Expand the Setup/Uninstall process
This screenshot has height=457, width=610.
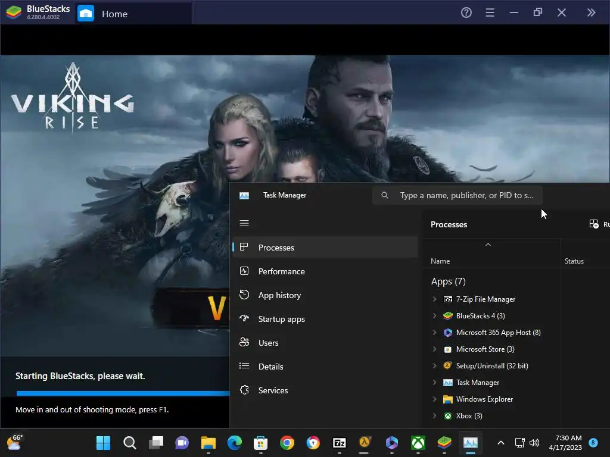pyautogui.click(x=434, y=366)
